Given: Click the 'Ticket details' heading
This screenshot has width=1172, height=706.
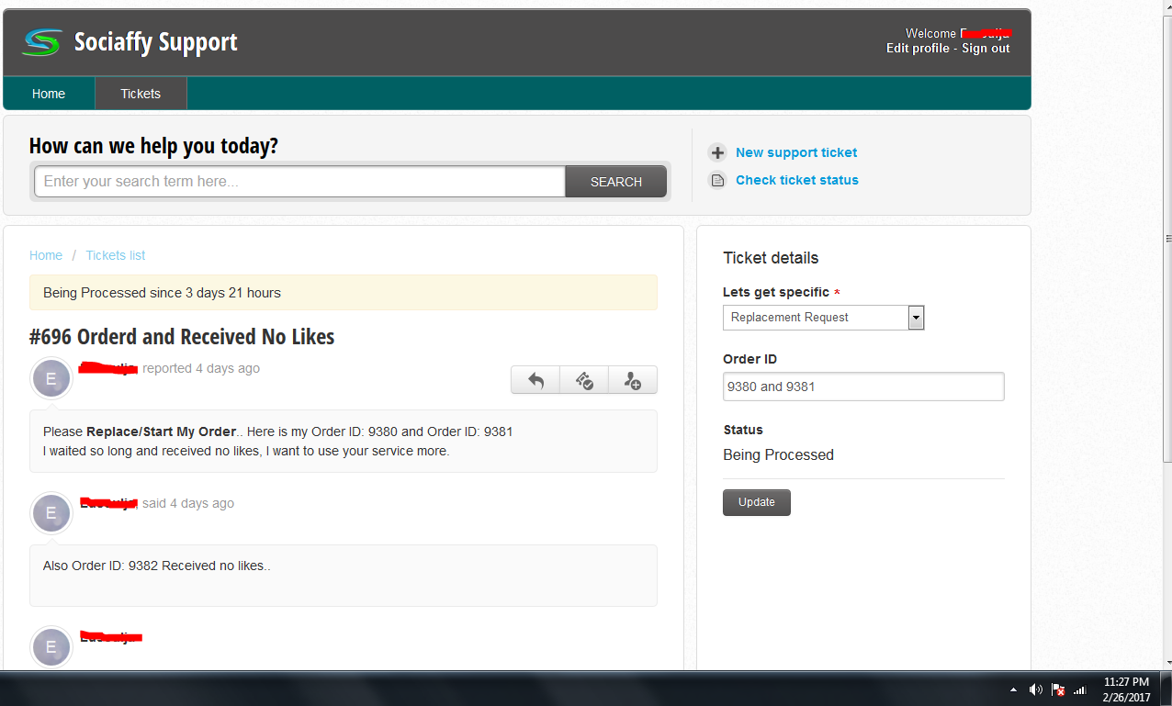Looking at the screenshot, I should [771, 258].
